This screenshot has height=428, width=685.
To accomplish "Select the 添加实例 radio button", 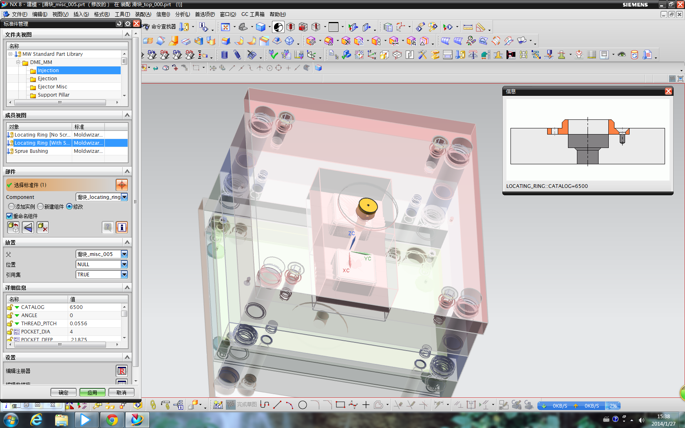I will pos(11,207).
